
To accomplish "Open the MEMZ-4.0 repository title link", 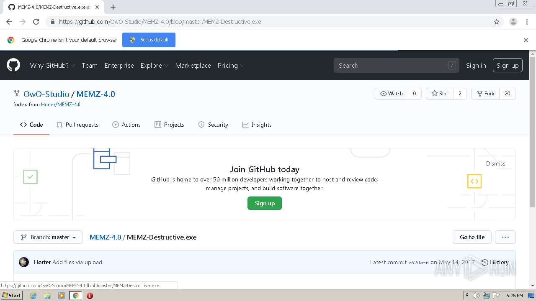I will [x=96, y=94].
